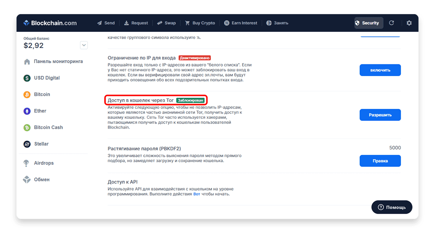The image size is (435, 233).
Task: Click the question mark help icon
Action: (x=381, y=207)
